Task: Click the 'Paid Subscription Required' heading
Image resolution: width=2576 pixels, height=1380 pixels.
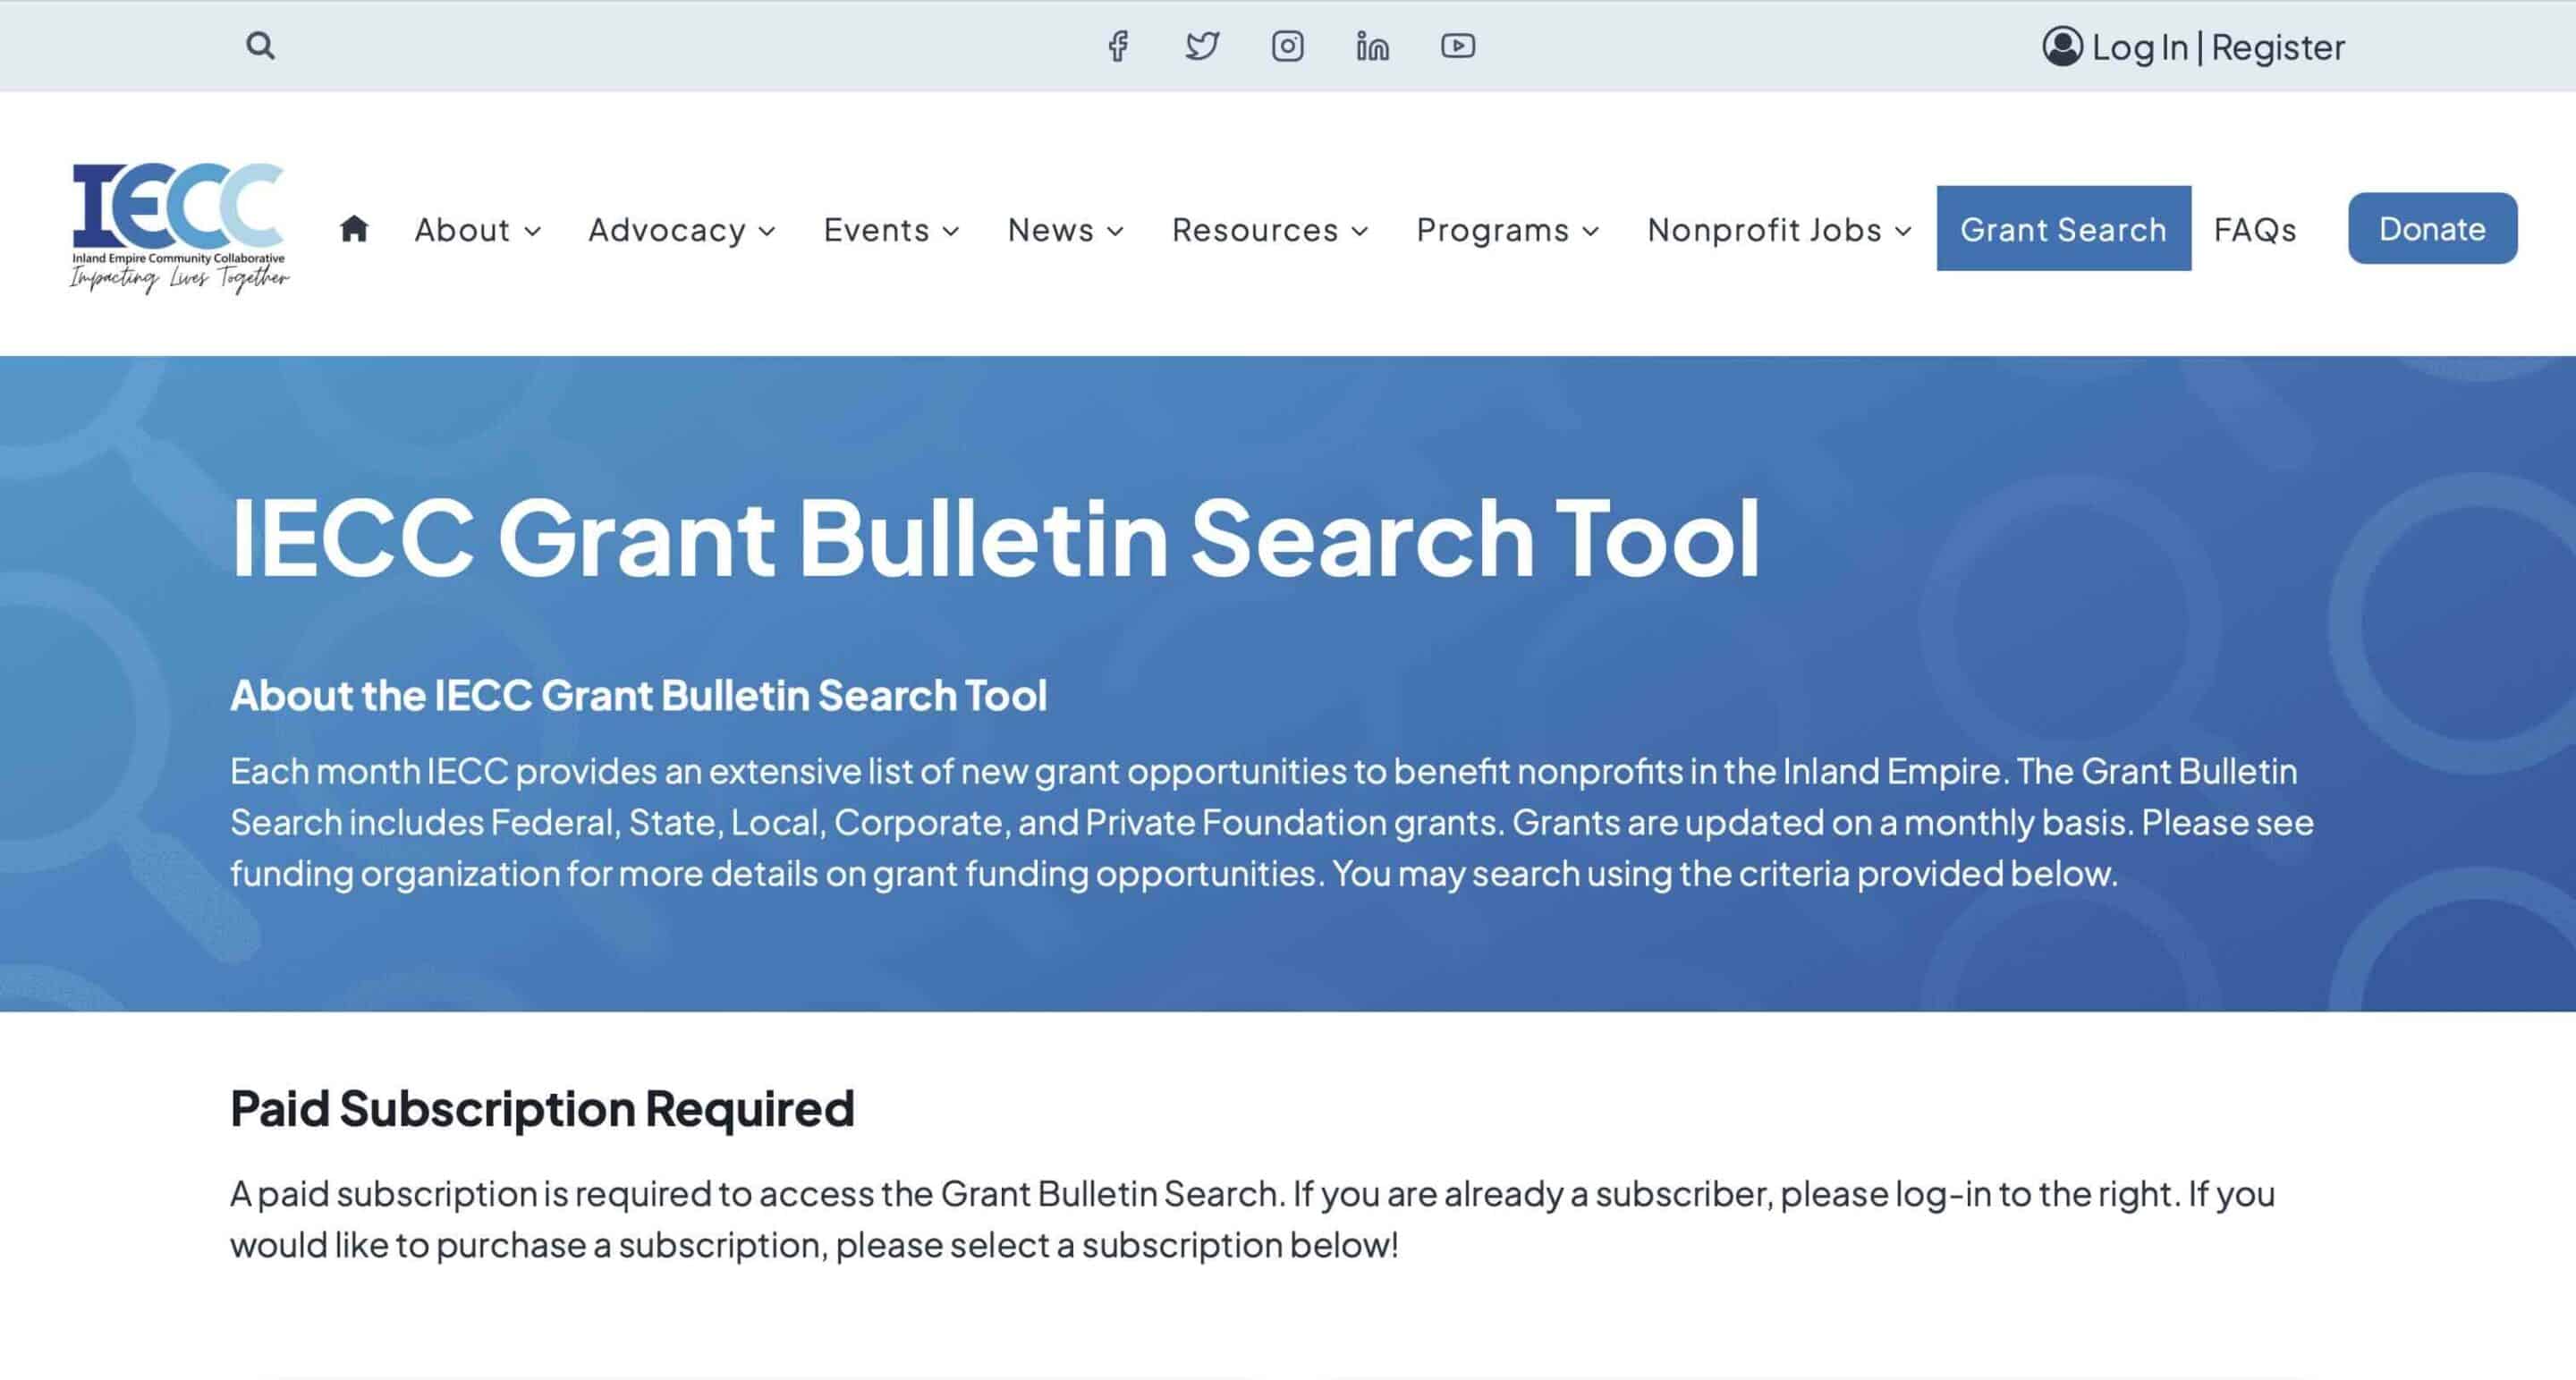Action: tap(542, 1108)
